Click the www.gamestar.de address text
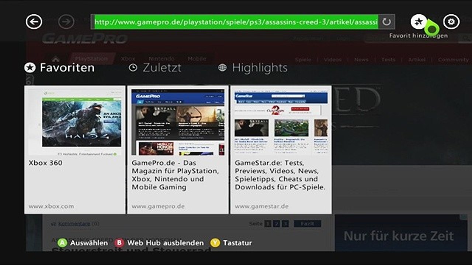472x265 pixels. click(x=261, y=206)
